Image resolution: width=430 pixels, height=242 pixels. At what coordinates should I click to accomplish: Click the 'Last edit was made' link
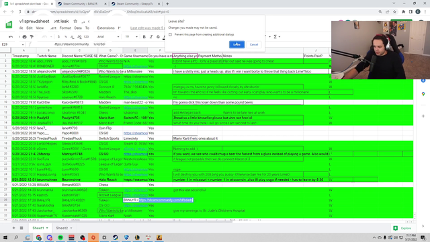[x=148, y=28]
